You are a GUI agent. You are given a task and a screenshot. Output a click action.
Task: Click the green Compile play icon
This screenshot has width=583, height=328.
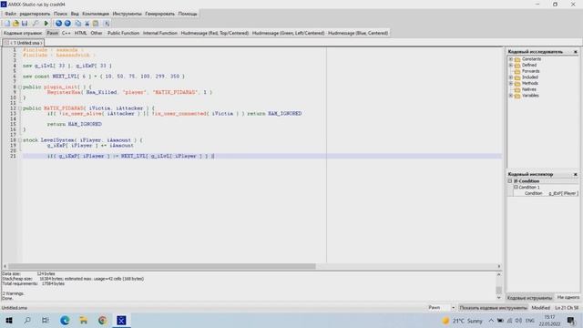[x=46, y=24]
